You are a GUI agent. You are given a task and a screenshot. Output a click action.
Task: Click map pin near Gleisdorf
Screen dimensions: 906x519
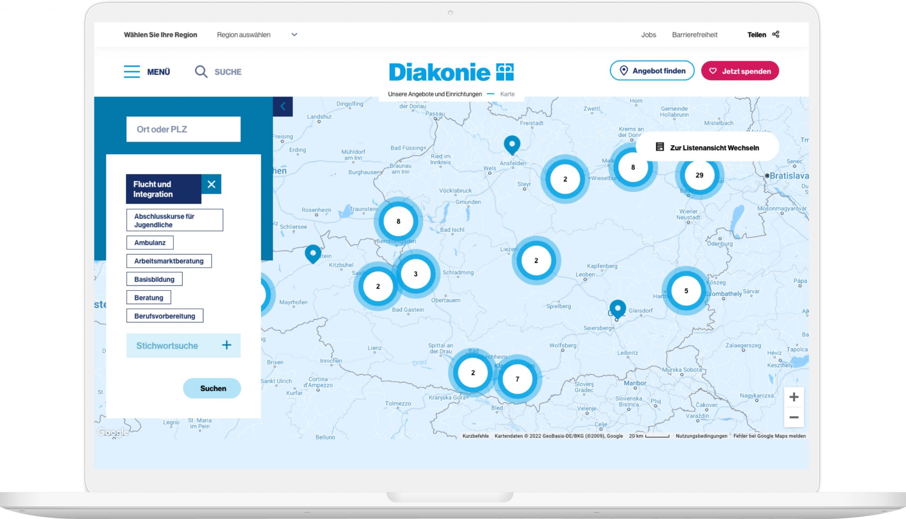coord(618,309)
